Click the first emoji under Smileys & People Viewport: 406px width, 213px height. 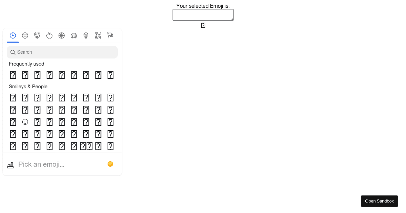[13, 97]
